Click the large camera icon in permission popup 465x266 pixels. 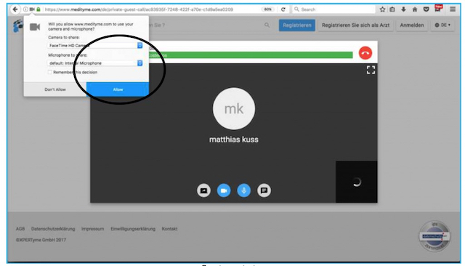(x=35, y=28)
